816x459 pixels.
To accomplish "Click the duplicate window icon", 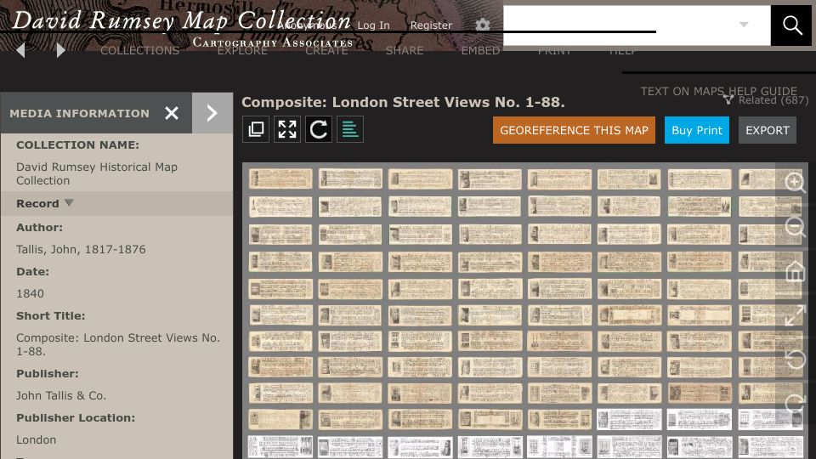I will pyautogui.click(x=256, y=129).
